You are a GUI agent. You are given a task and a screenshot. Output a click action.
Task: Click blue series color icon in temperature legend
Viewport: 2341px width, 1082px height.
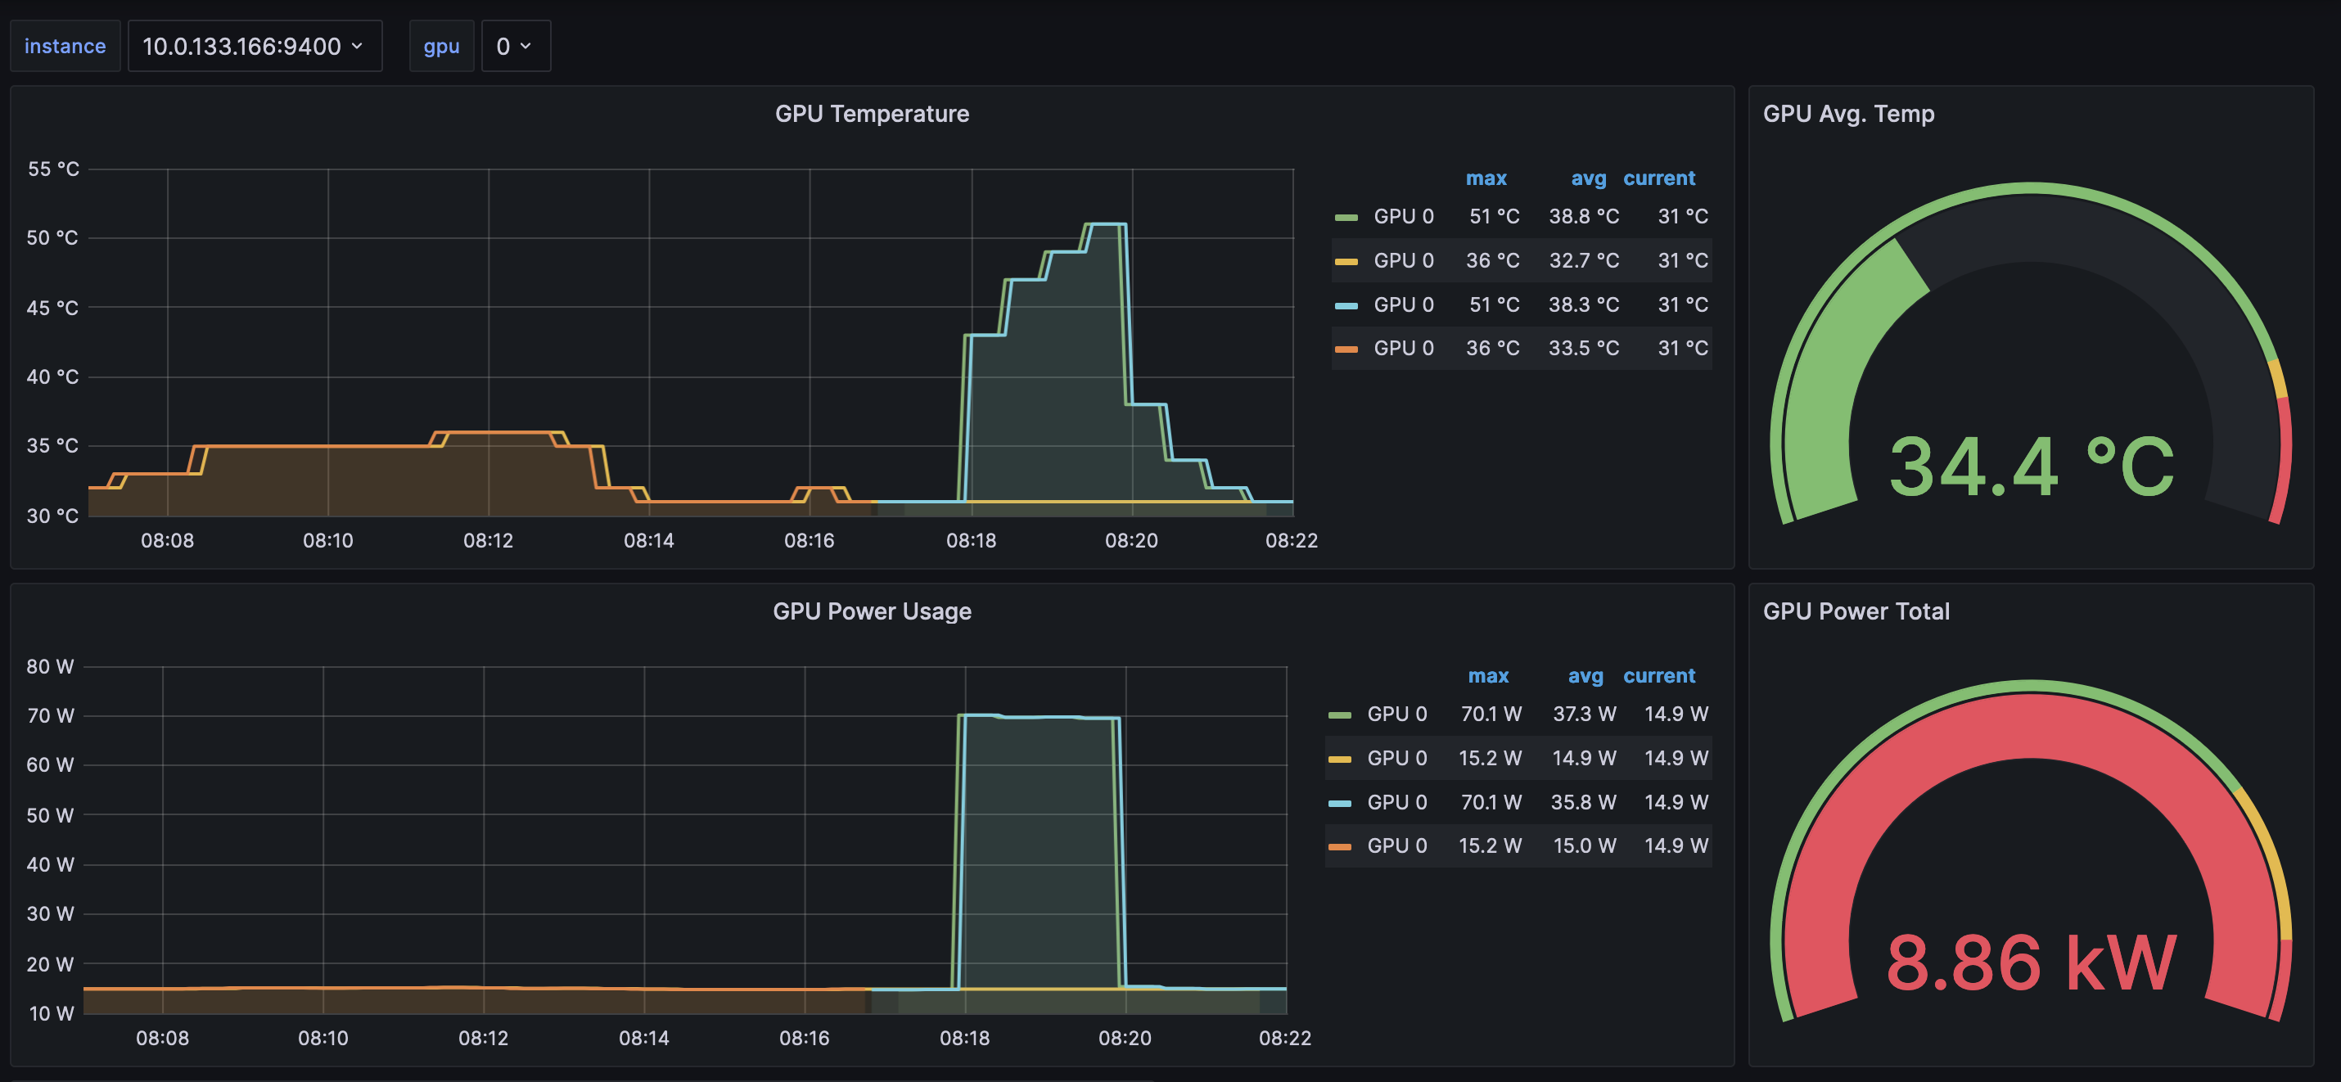coord(1345,305)
